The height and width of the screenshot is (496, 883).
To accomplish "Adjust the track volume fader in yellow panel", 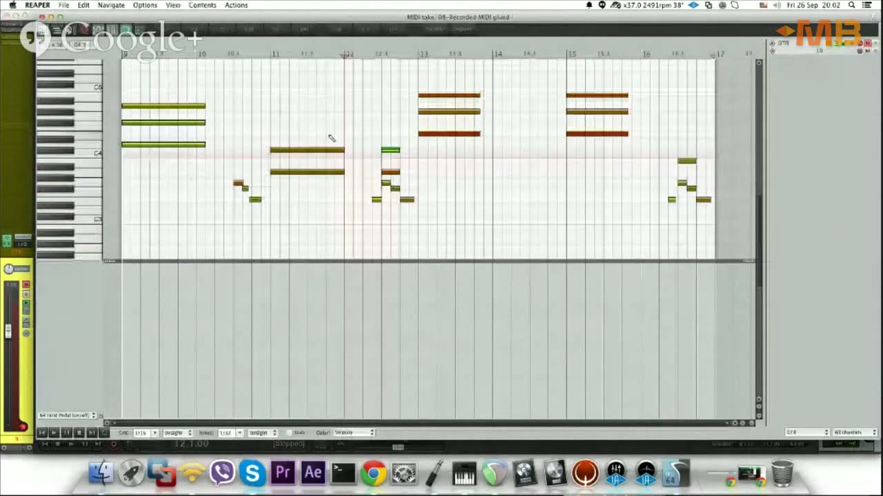I will click(8, 331).
